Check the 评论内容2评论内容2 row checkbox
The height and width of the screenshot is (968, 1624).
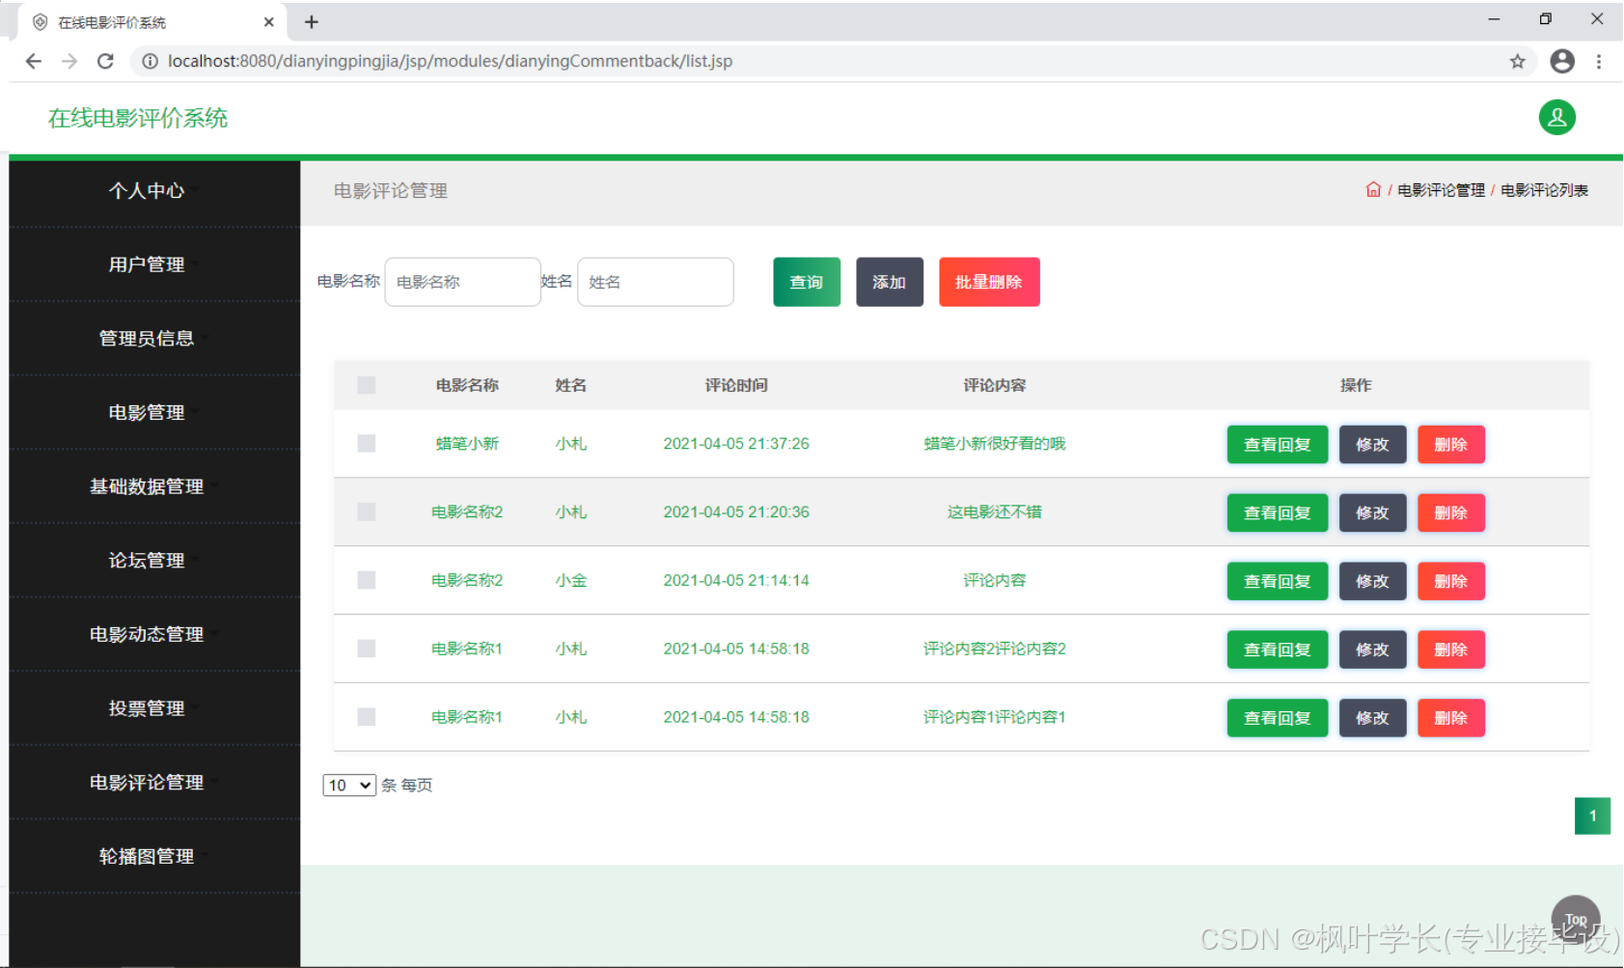366,649
